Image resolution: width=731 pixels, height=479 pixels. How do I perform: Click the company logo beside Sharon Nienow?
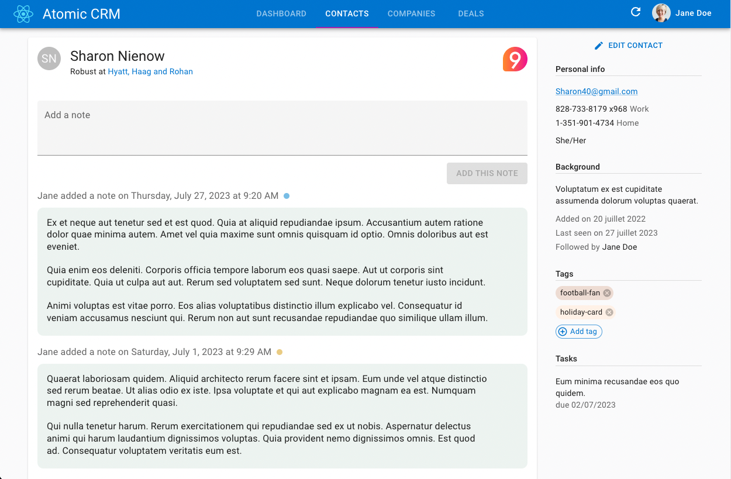[x=515, y=59]
